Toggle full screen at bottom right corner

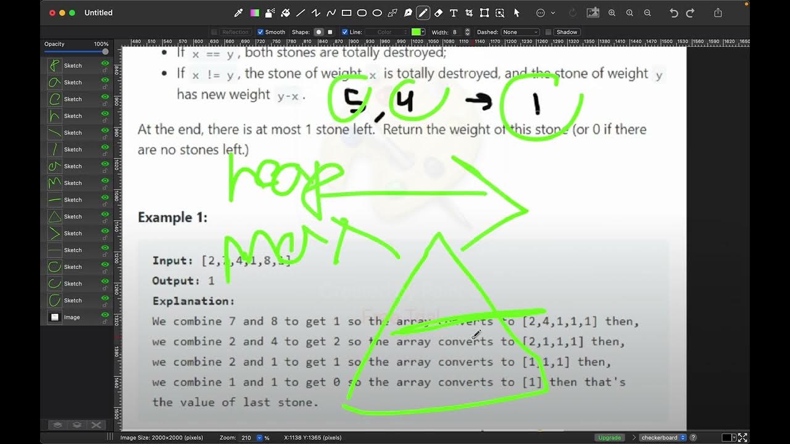[x=743, y=438]
